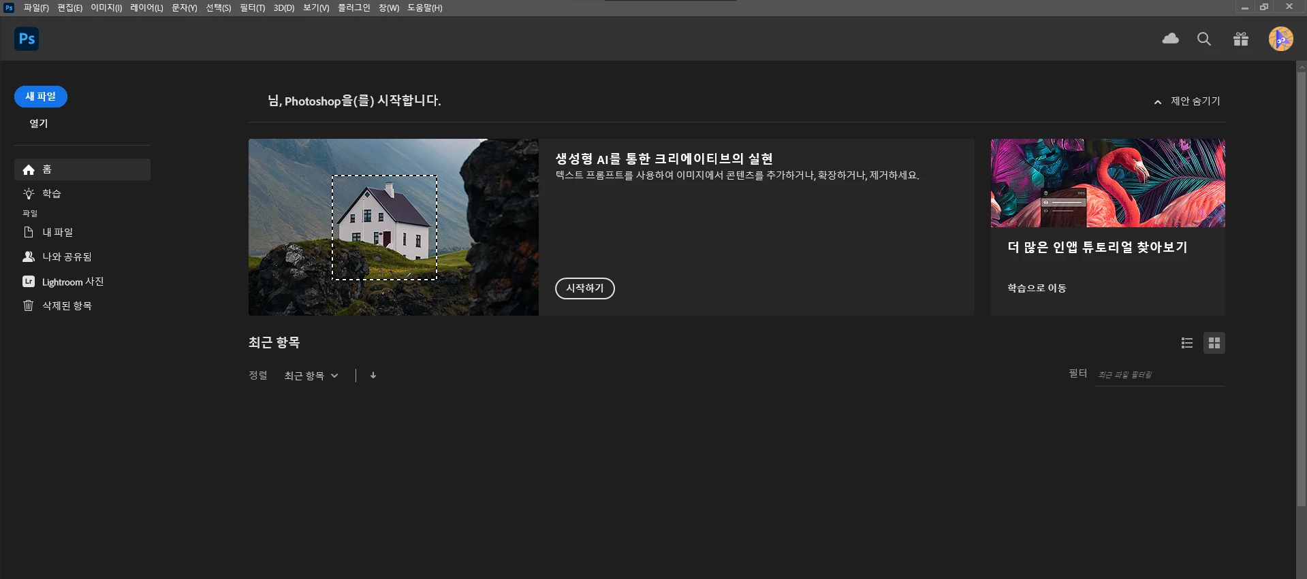The image size is (1307, 579).
Task: Click the 최근 항목 section heading
Action: (274, 342)
